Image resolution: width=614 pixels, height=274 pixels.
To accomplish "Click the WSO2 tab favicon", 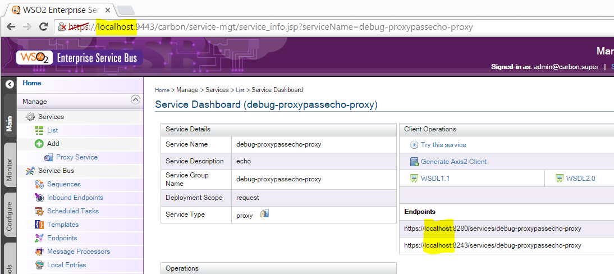I will (16, 10).
